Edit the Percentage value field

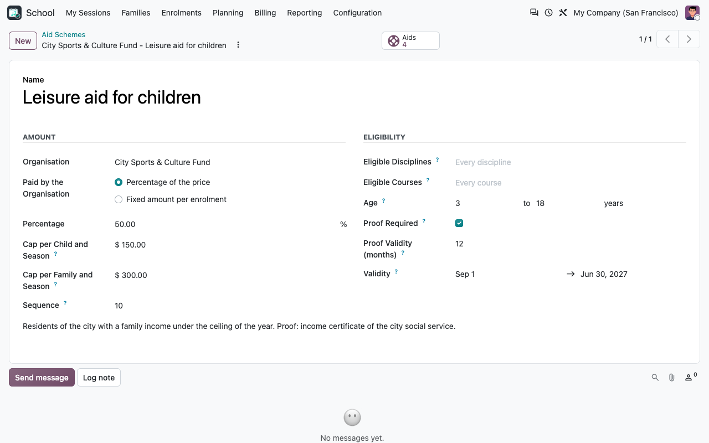click(226, 224)
